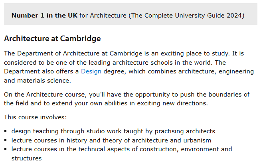Click the paragraph starting 'On the Architecture course'
261x164 pixels.
pos(127,99)
